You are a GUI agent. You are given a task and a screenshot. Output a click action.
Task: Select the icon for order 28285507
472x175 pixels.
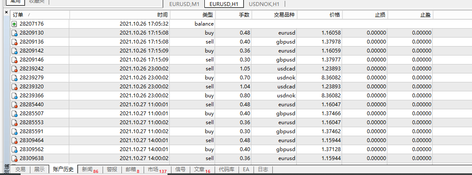[x=15, y=114]
